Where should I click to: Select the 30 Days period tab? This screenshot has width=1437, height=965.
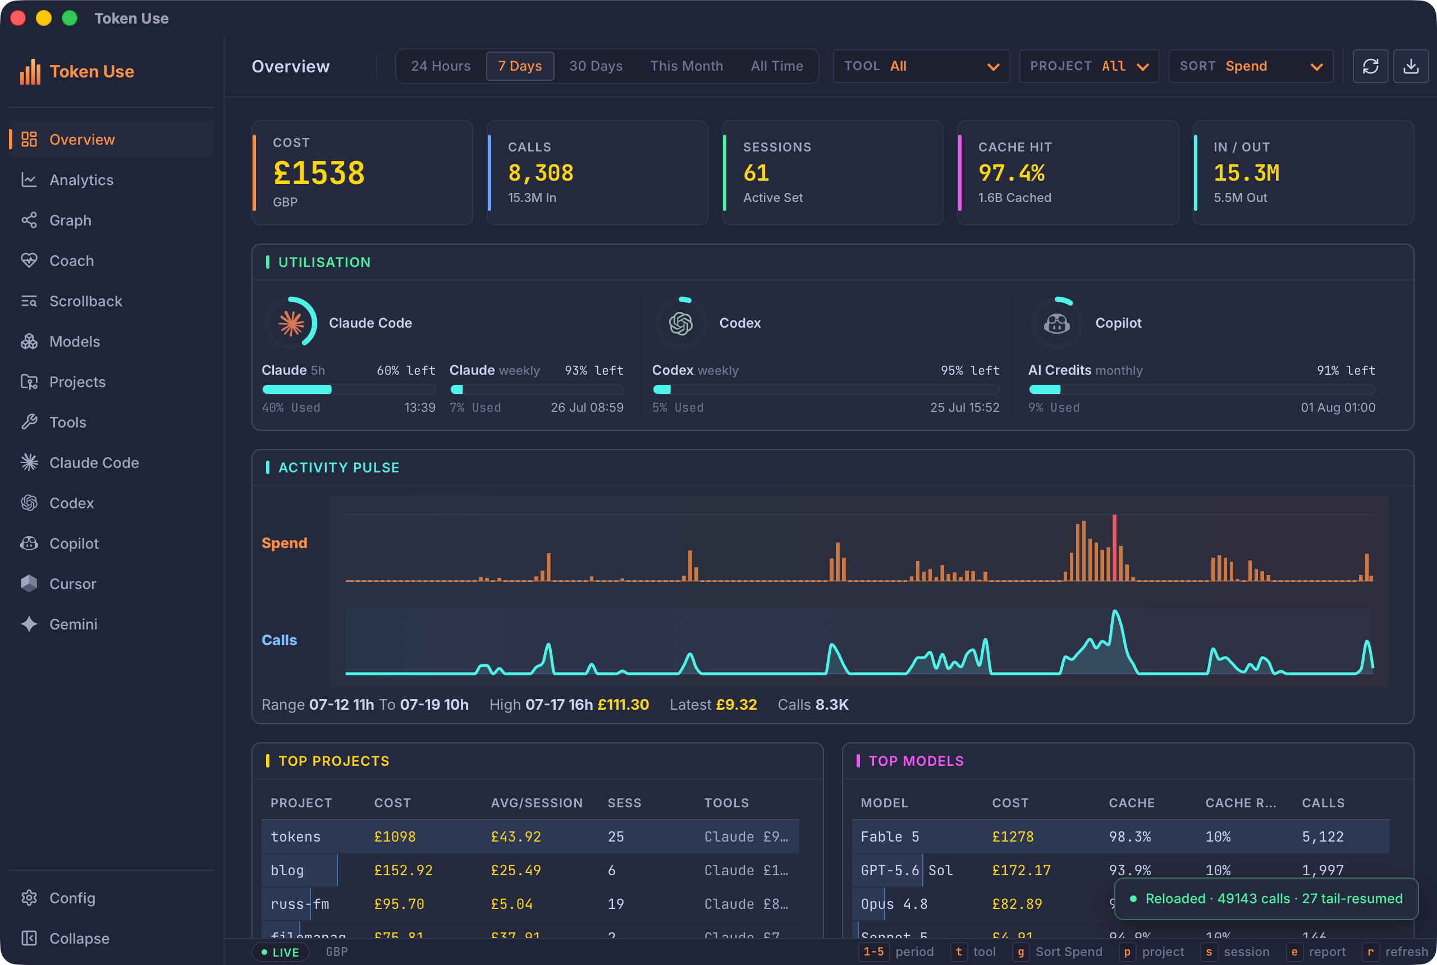pos(596,66)
